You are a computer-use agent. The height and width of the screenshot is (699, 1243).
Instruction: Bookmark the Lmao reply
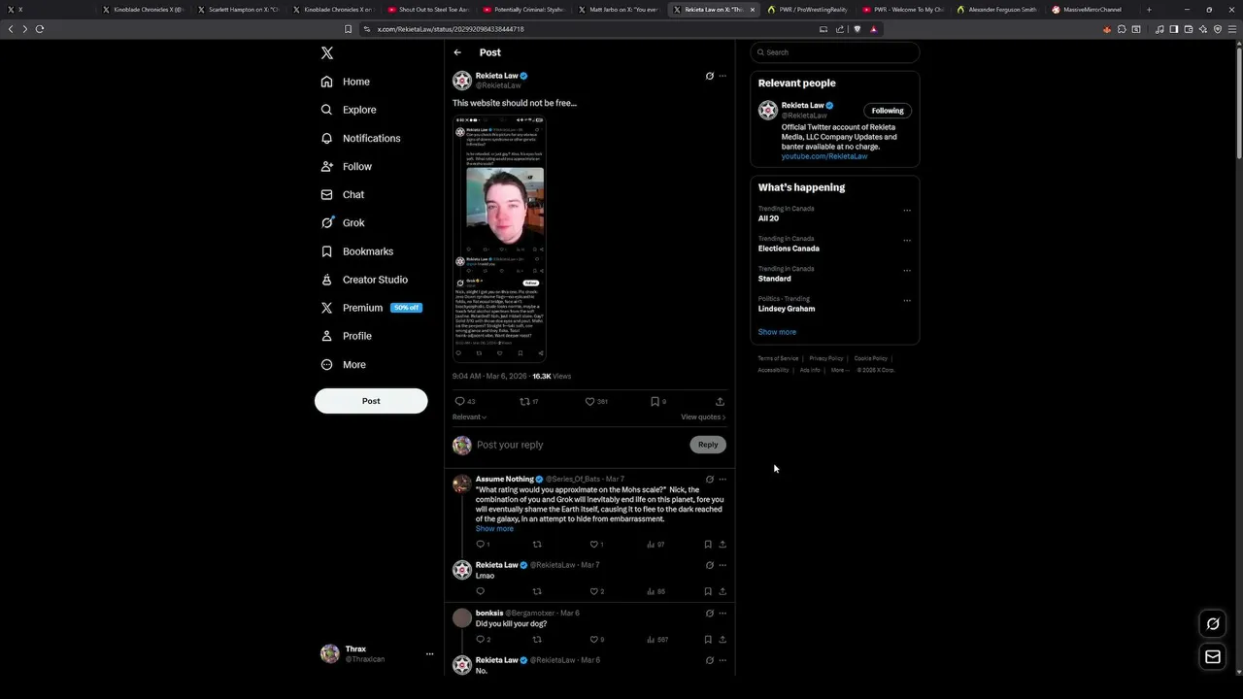click(x=708, y=591)
